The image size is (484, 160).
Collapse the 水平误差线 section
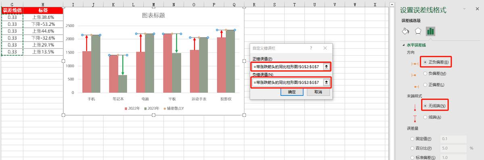pos(403,45)
